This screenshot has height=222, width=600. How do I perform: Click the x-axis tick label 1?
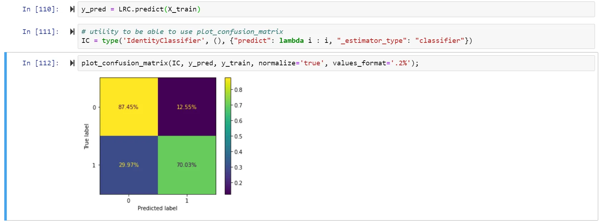tap(187, 201)
